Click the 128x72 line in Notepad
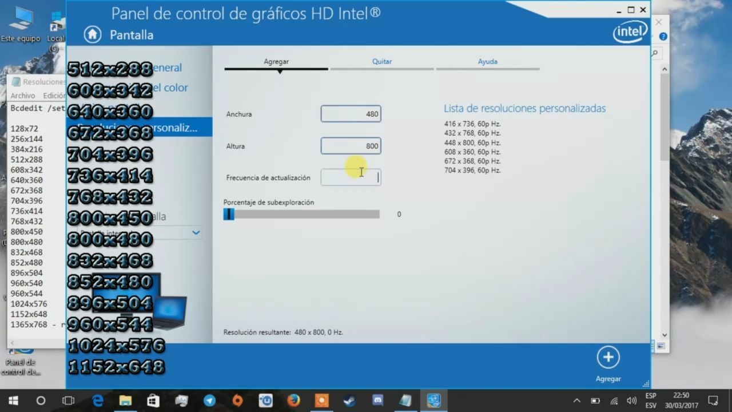This screenshot has height=412, width=732. click(24, 129)
